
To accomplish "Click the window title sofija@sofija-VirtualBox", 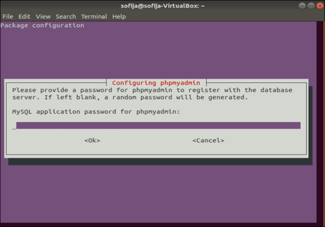I will pyautogui.click(x=162, y=6).
